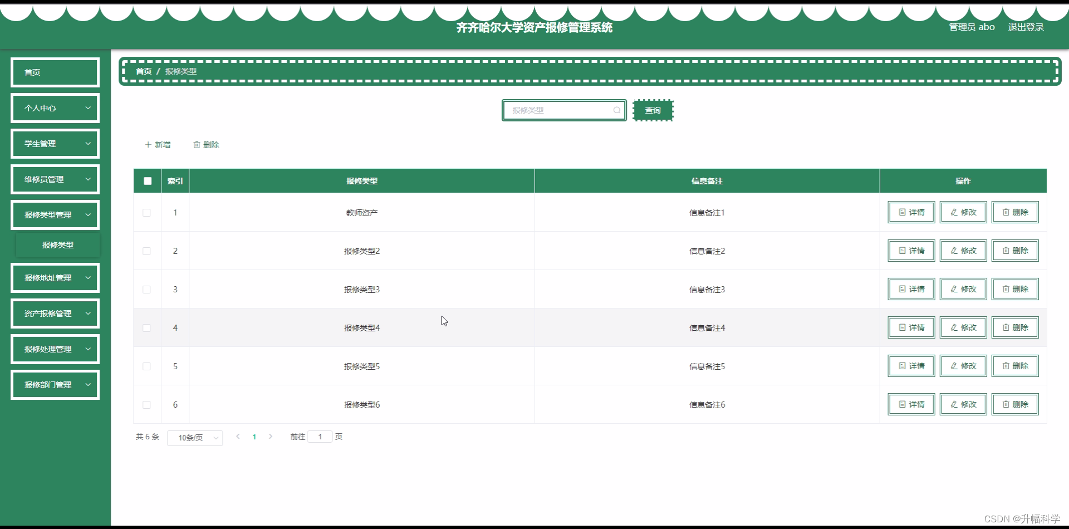Click the 退出登录 logout link
This screenshot has height=529, width=1069.
click(1026, 26)
